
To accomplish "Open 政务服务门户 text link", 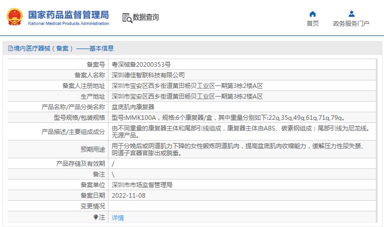I will click(351, 23).
